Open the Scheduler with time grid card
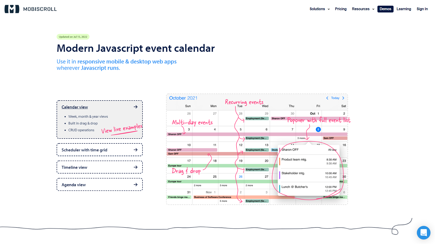Screen dimensions: 435x244 coord(100,150)
